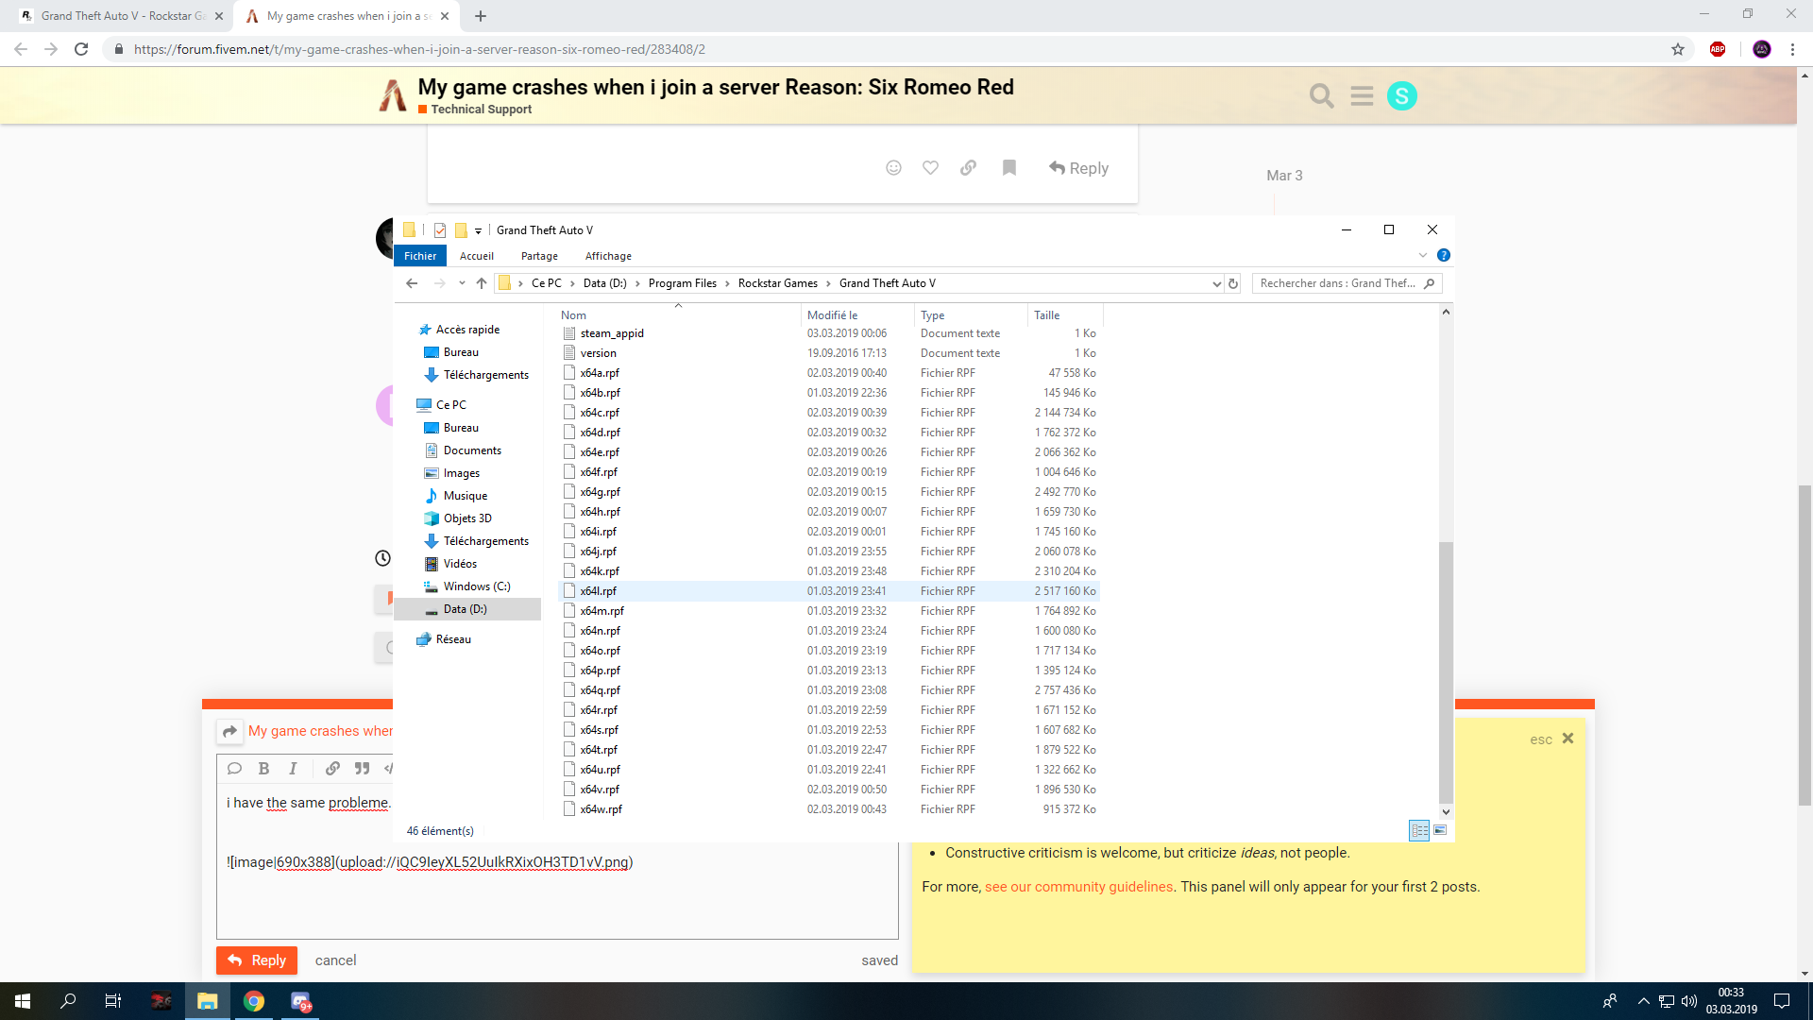The width and height of the screenshot is (1813, 1020).
Task: Bookmark this page with the star icon
Action: click(1678, 49)
